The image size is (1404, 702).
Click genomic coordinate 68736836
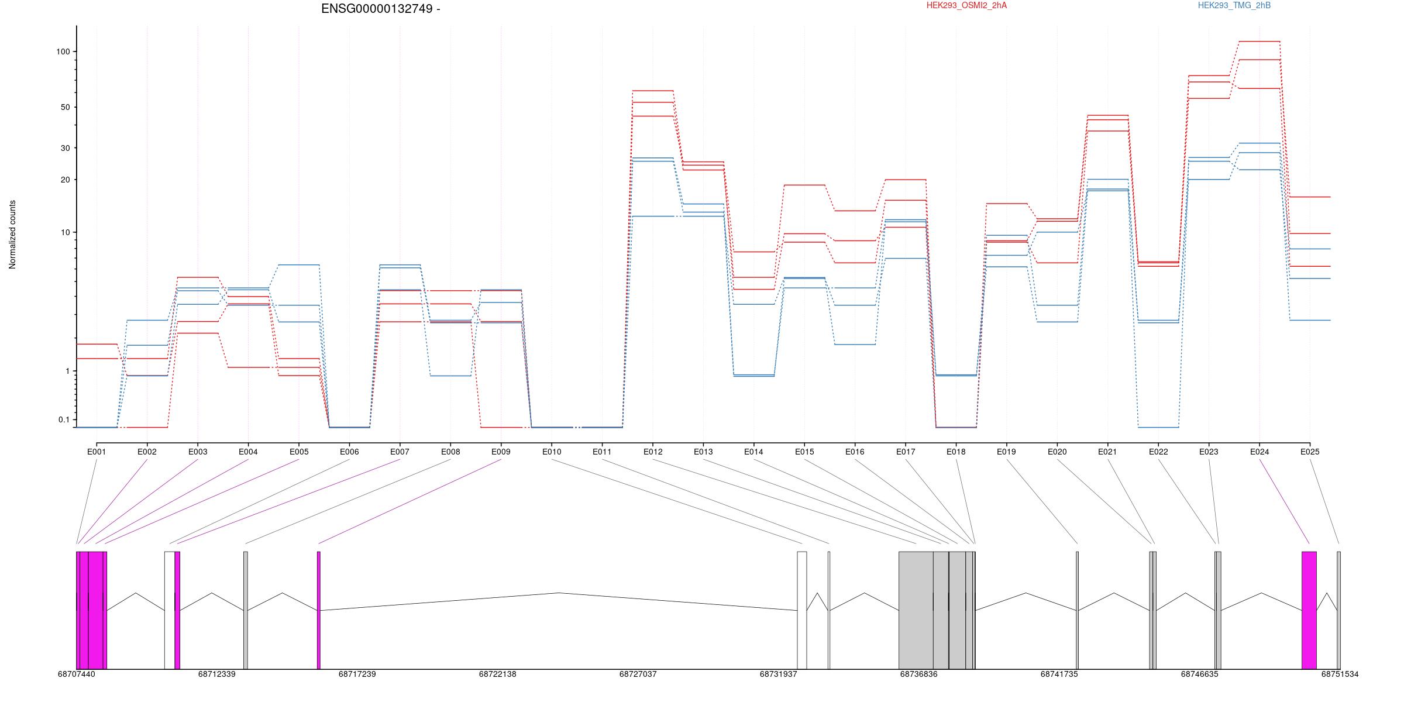(918, 674)
